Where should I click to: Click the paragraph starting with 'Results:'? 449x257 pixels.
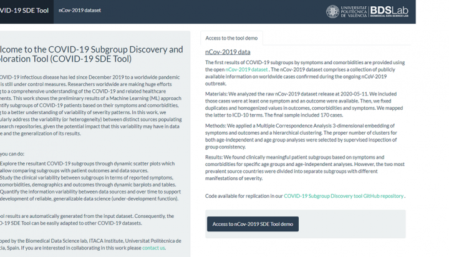tap(305, 168)
